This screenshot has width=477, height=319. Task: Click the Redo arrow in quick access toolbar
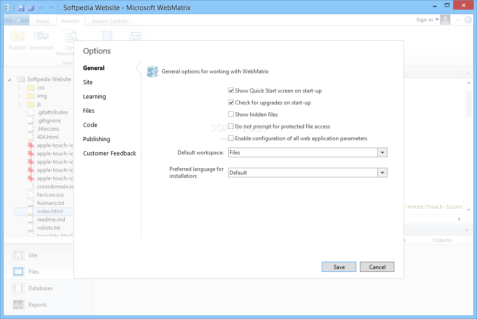click(51, 8)
